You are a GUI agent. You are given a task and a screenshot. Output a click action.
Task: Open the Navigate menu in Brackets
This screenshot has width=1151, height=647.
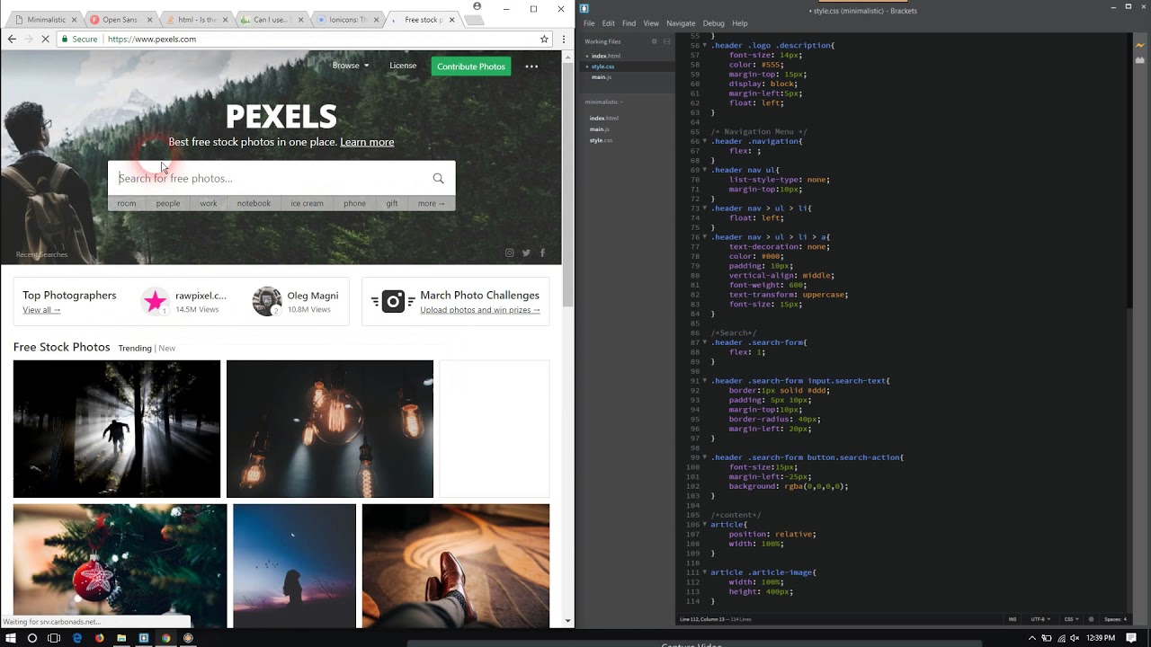coord(681,23)
